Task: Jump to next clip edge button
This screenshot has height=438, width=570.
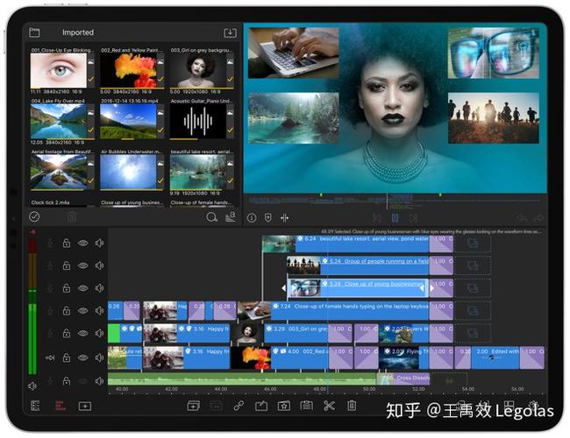Action: 413,218
